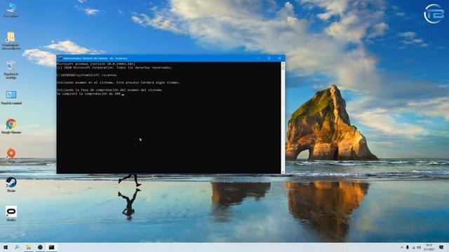The height and width of the screenshot is (252, 449).
Task: Switch to the round dark app in the taskbar
Action: 40,247
